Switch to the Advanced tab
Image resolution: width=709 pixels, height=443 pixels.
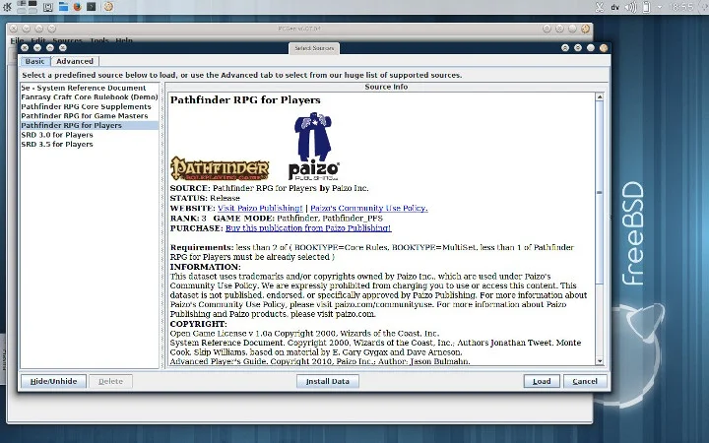tap(75, 61)
